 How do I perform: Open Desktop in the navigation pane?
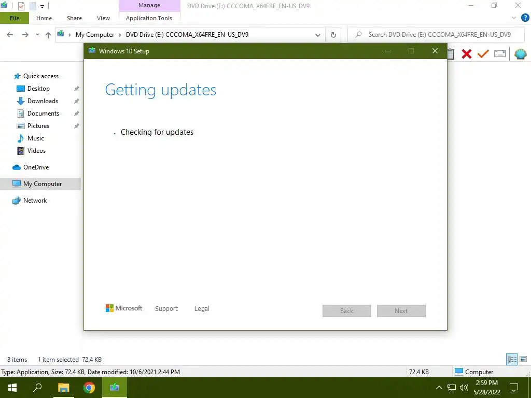(38, 89)
